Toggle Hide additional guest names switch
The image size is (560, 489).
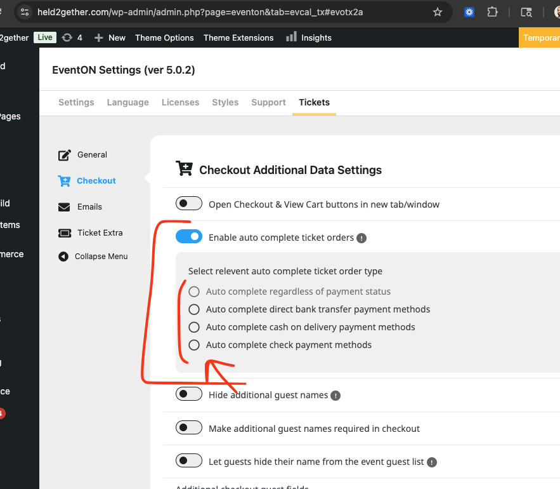click(188, 394)
